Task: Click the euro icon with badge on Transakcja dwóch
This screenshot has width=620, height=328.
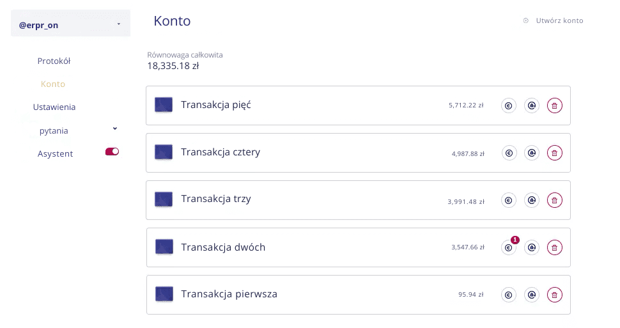Action: point(509,247)
